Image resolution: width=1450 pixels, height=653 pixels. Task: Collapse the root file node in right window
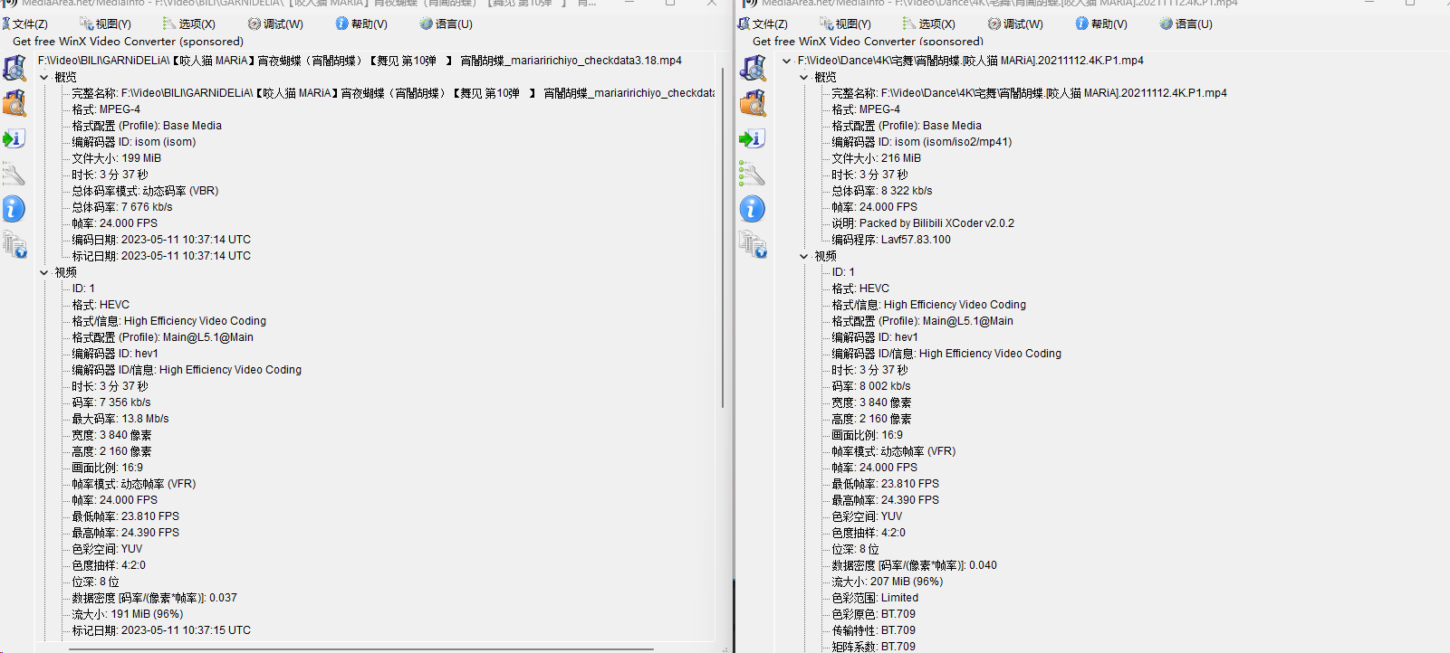pos(786,61)
